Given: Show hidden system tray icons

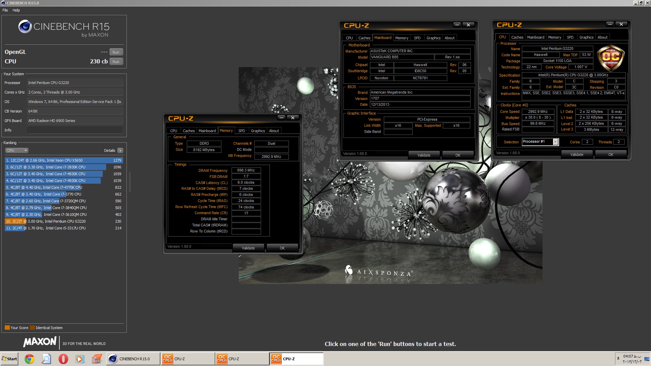Looking at the screenshot, I should (x=618, y=358).
